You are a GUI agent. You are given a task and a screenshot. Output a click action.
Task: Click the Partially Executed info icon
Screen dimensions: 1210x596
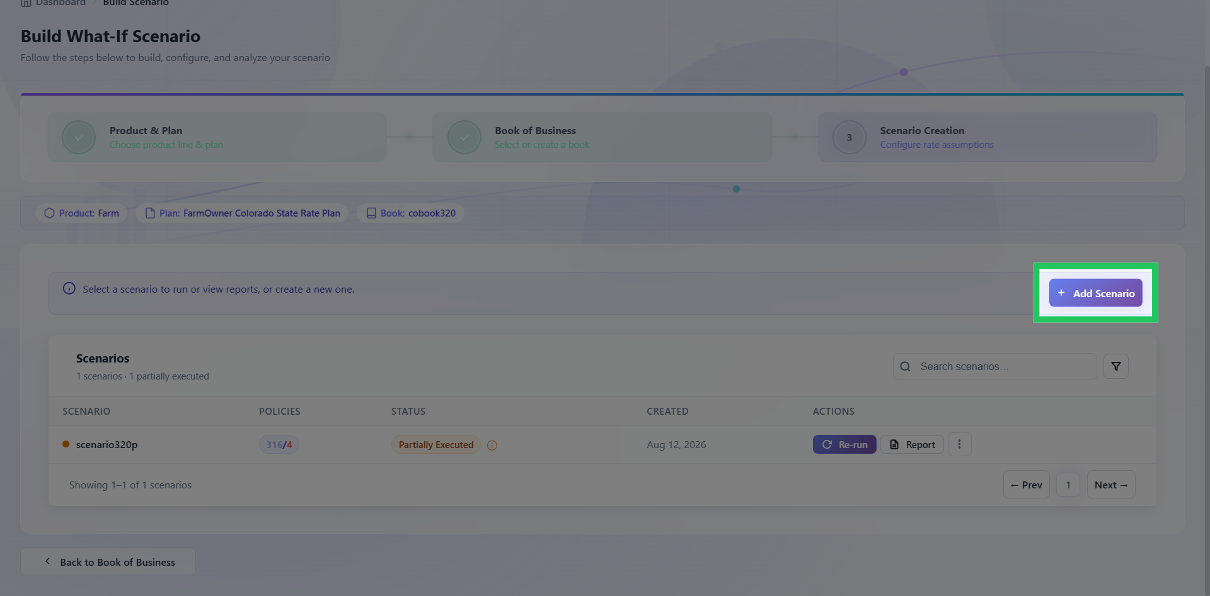[492, 446]
